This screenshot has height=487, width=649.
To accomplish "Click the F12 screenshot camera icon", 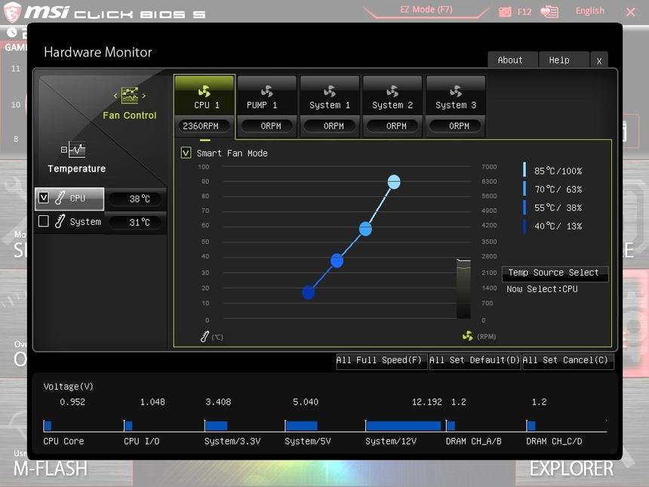I will tap(505, 11).
